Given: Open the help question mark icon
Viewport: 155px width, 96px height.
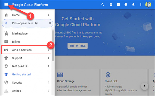Looking at the screenshot, I should click(x=126, y=5).
